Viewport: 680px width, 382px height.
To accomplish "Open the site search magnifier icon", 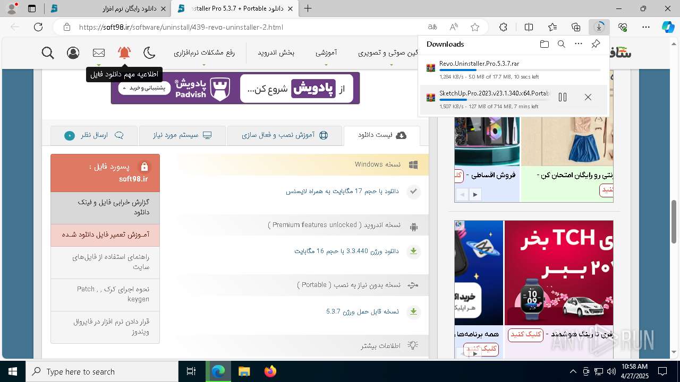I will [48, 53].
